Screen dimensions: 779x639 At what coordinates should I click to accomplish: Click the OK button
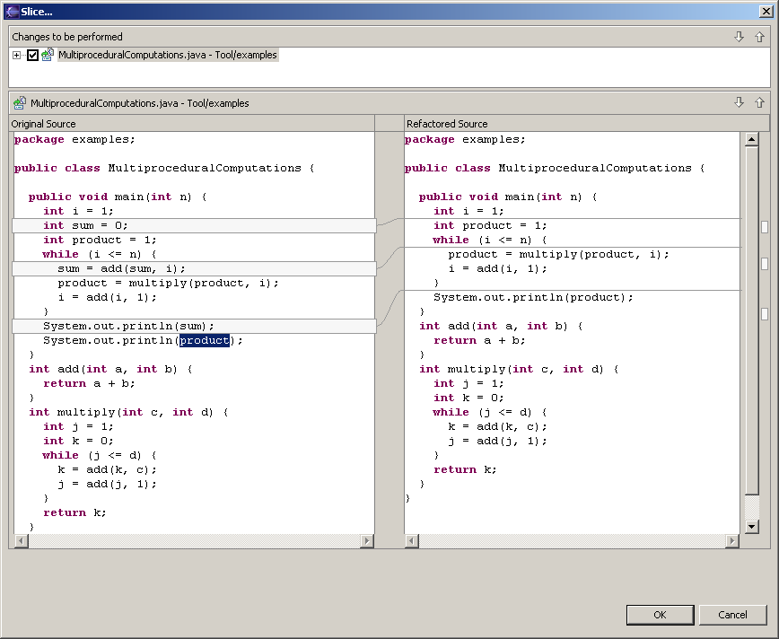pyautogui.click(x=660, y=615)
